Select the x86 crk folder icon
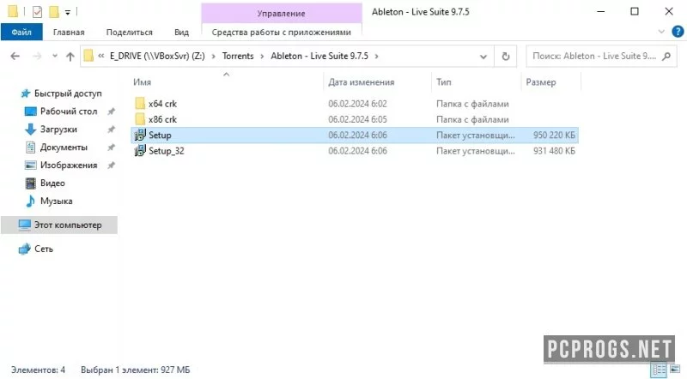Image resolution: width=687 pixels, height=379 pixels. click(140, 119)
